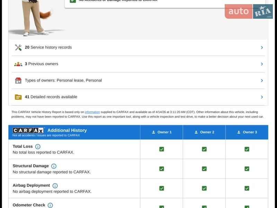The height and width of the screenshot is (208, 277).
Task: Open the Odometer Check info icon
Action: (50, 205)
